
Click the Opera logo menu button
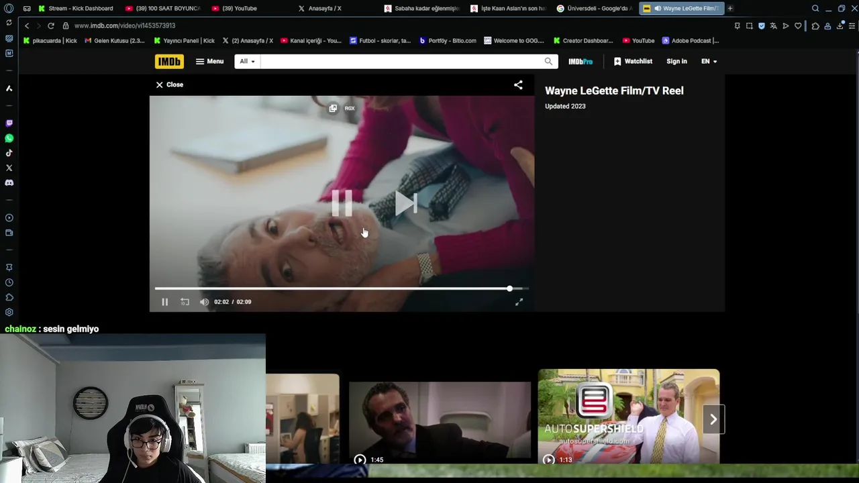pos(9,9)
